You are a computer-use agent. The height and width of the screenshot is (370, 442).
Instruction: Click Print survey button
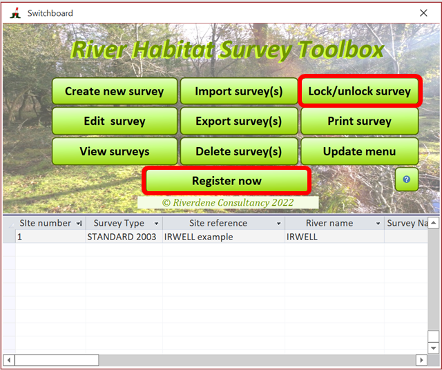[x=359, y=121]
